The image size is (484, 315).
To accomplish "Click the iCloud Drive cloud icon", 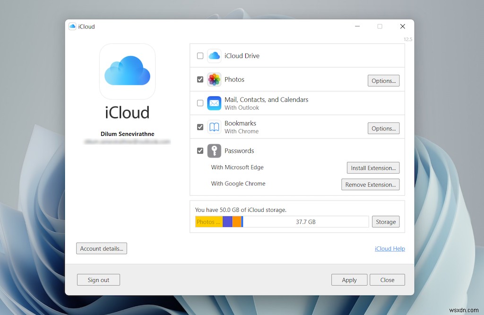I will [x=214, y=55].
